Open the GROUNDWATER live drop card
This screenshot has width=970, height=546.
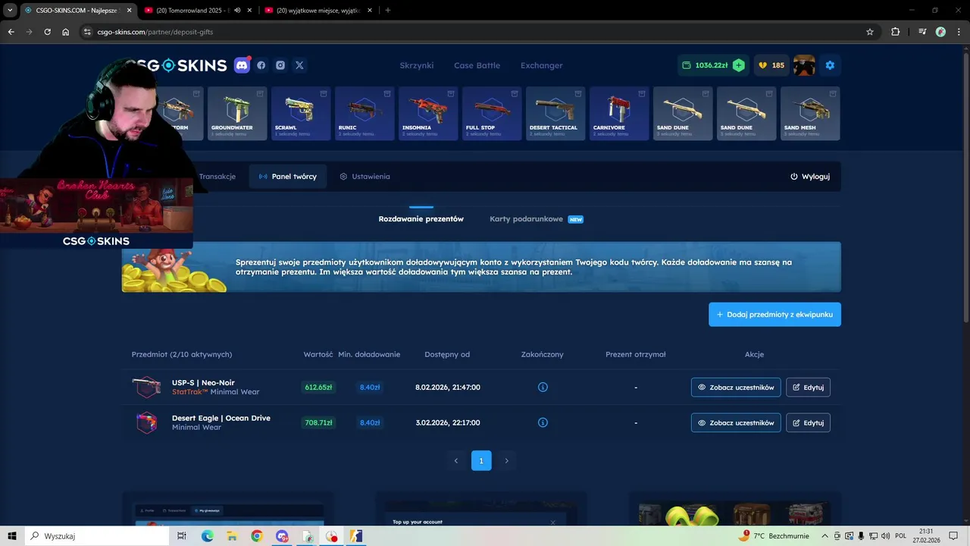237,114
